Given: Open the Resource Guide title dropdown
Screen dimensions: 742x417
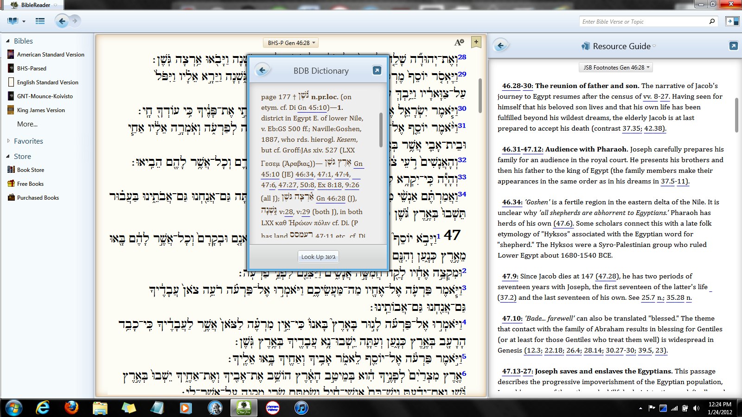Looking at the screenshot, I should pyautogui.click(x=654, y=46).
